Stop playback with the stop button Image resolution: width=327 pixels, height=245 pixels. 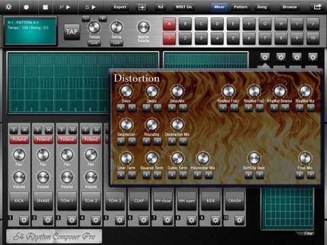click(x=46, y=7)
